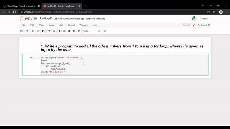Close the Home Page browser tab
This screenshot has height=129, width=230.
tap(39, 6)
